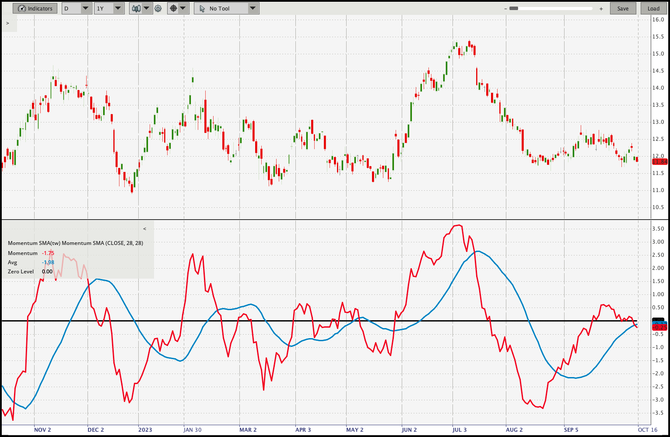Click the JUN 2 date label

coord(410,430)
